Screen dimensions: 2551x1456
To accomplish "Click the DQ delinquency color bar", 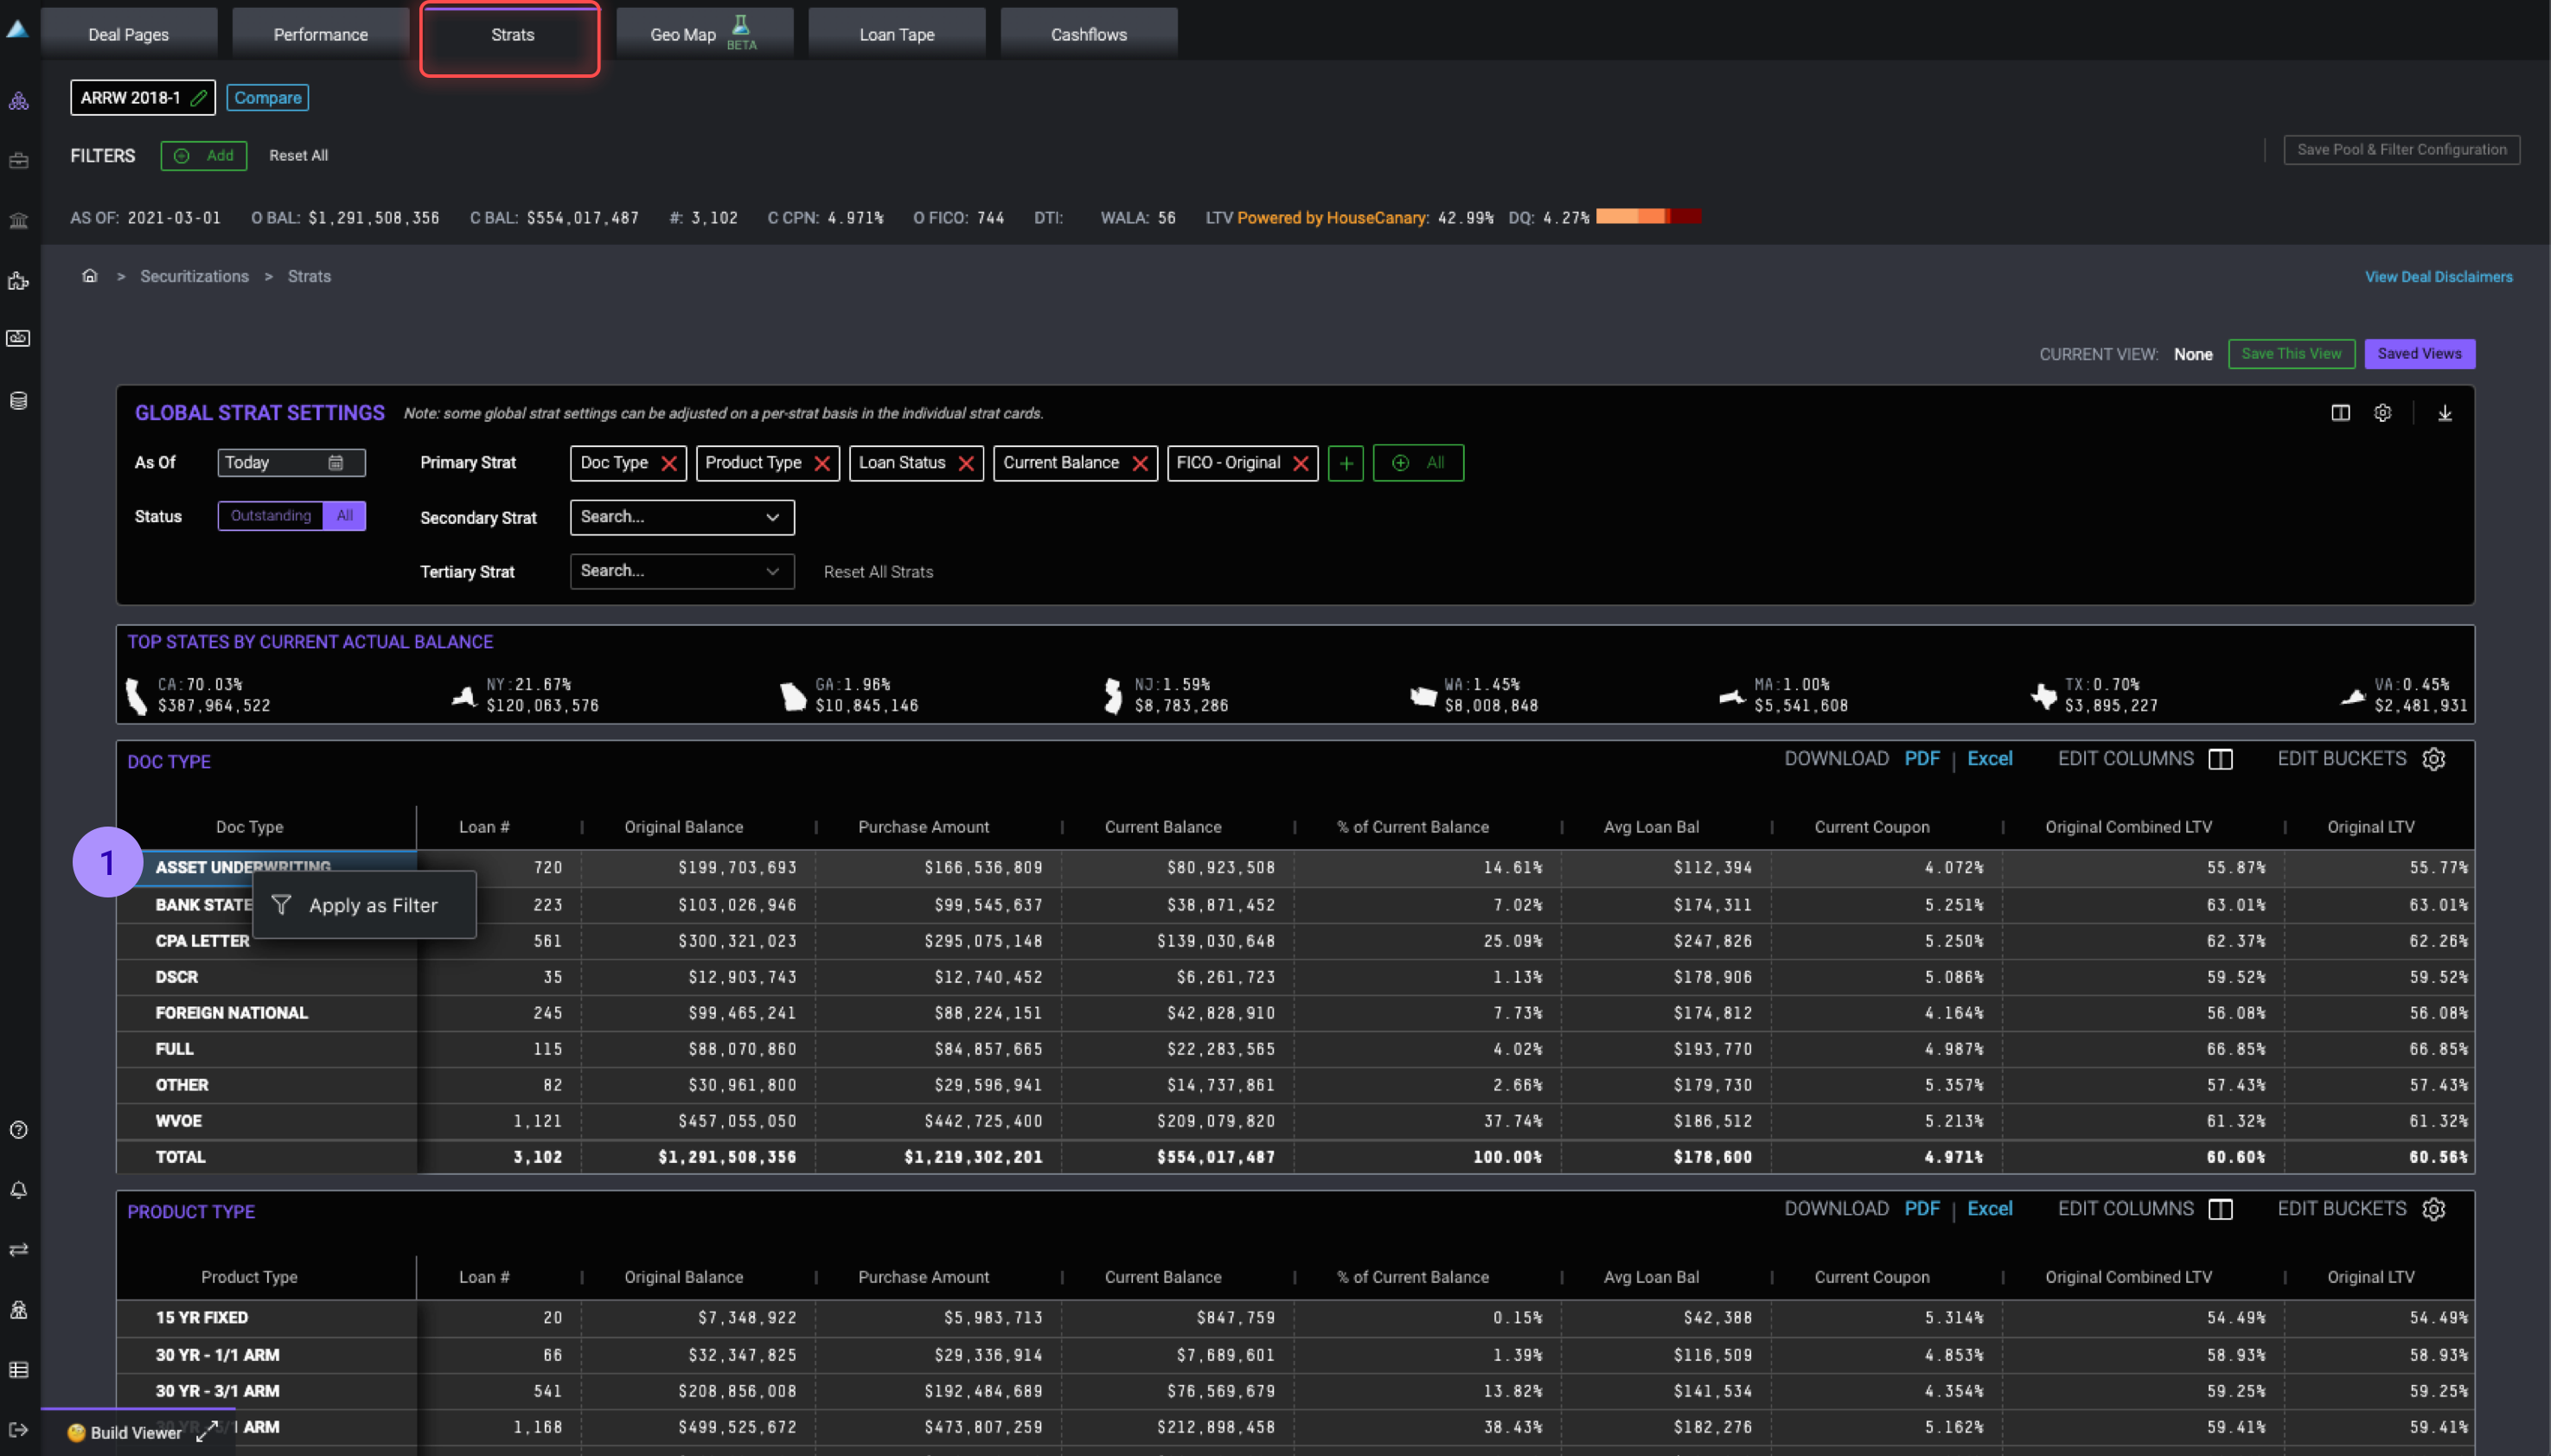I will pyautogui.click(x=1647, y=217).
